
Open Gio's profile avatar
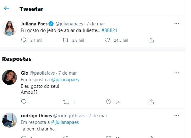tap(9, 77)
